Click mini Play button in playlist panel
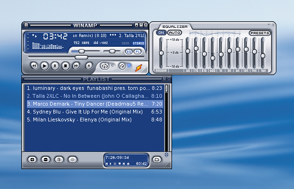This screenshot has width=294, height=189. (111, 164)
